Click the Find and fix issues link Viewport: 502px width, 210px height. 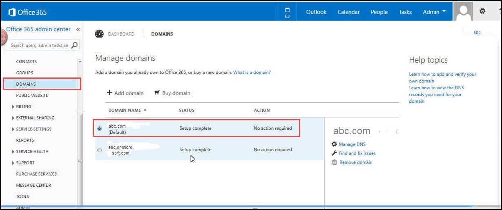click(357, 153)
